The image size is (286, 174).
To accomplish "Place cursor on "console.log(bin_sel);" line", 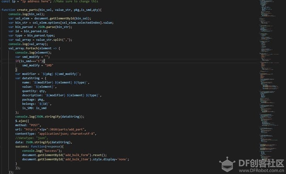I will [26, 14].
